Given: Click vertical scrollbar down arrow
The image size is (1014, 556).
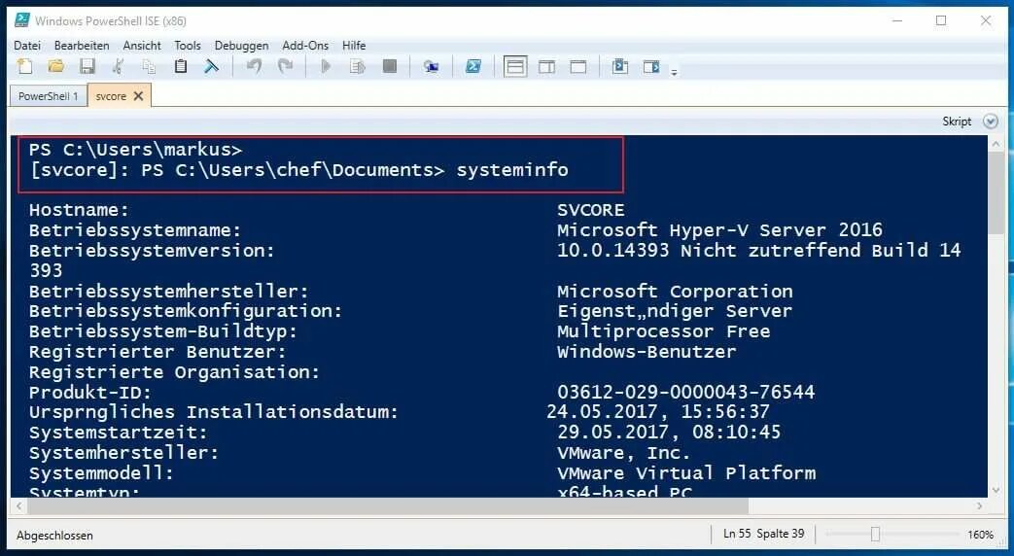Looking at the screenshot, I should 996,489.
